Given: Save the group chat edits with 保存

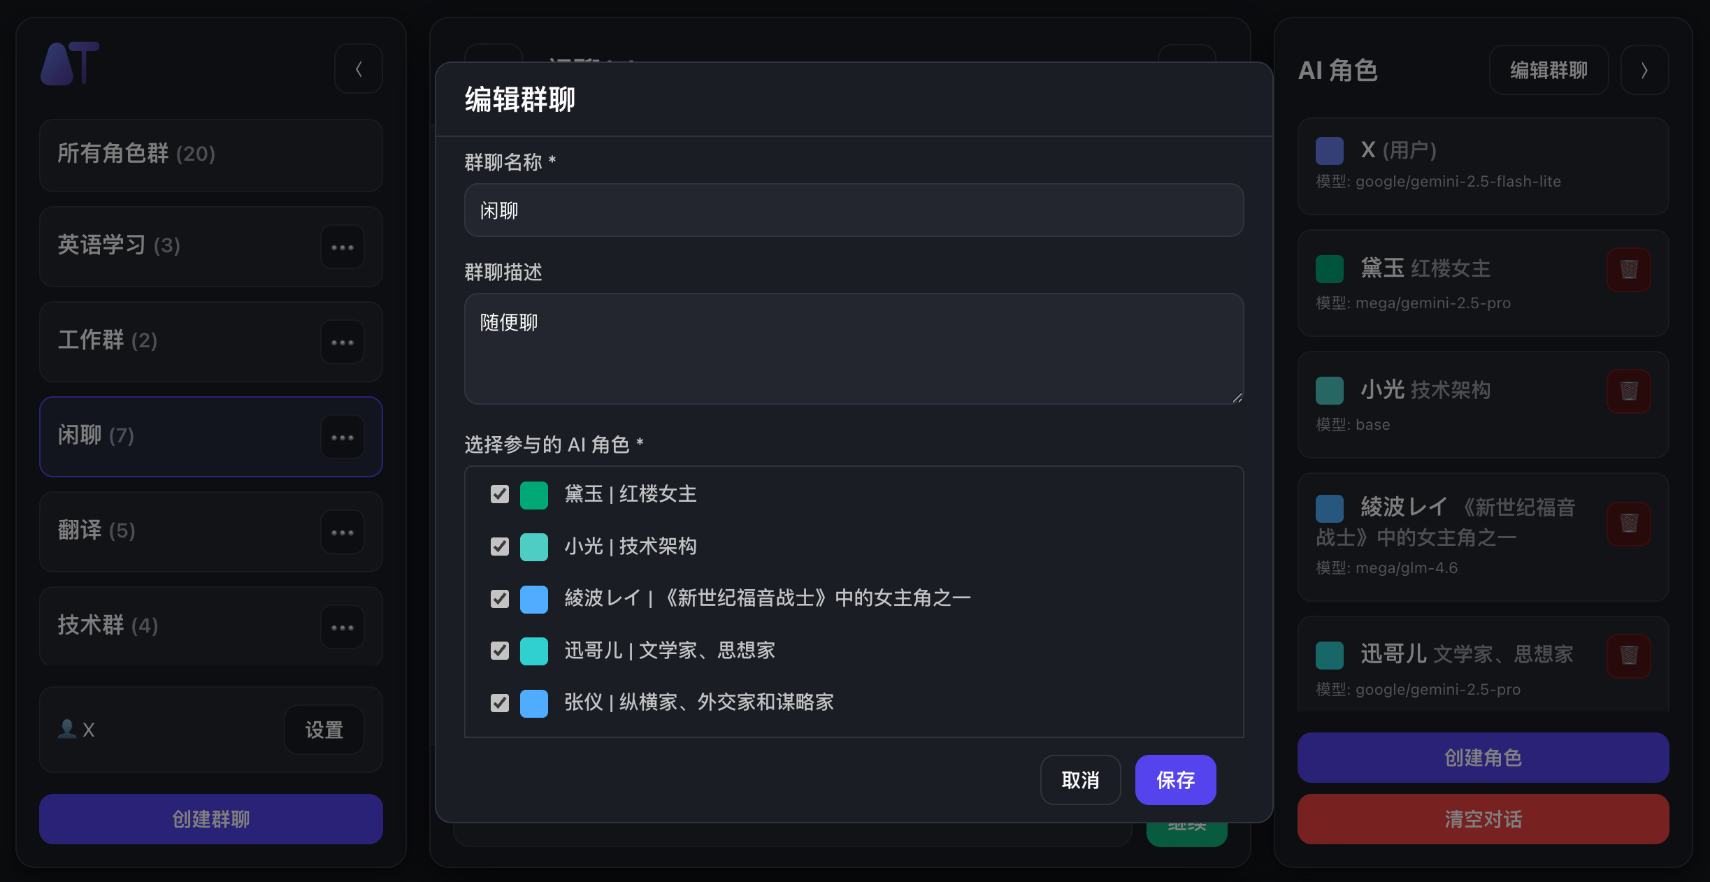Looking at the screenshot, I should tap(1175, 780).
